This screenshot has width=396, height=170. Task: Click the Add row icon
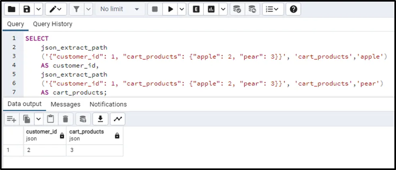coord(11,119)
